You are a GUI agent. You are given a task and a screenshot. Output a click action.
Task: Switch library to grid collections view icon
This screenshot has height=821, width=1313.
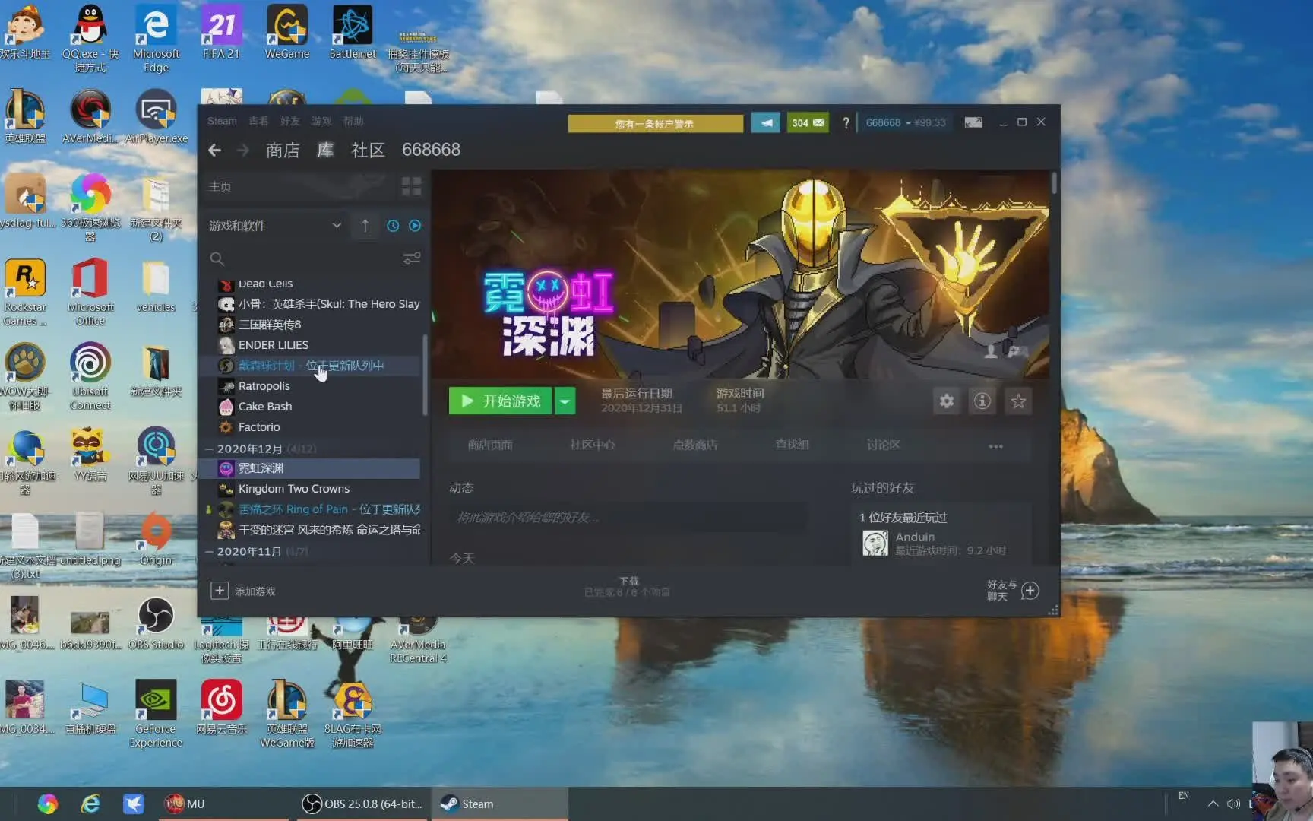point(411,186)
